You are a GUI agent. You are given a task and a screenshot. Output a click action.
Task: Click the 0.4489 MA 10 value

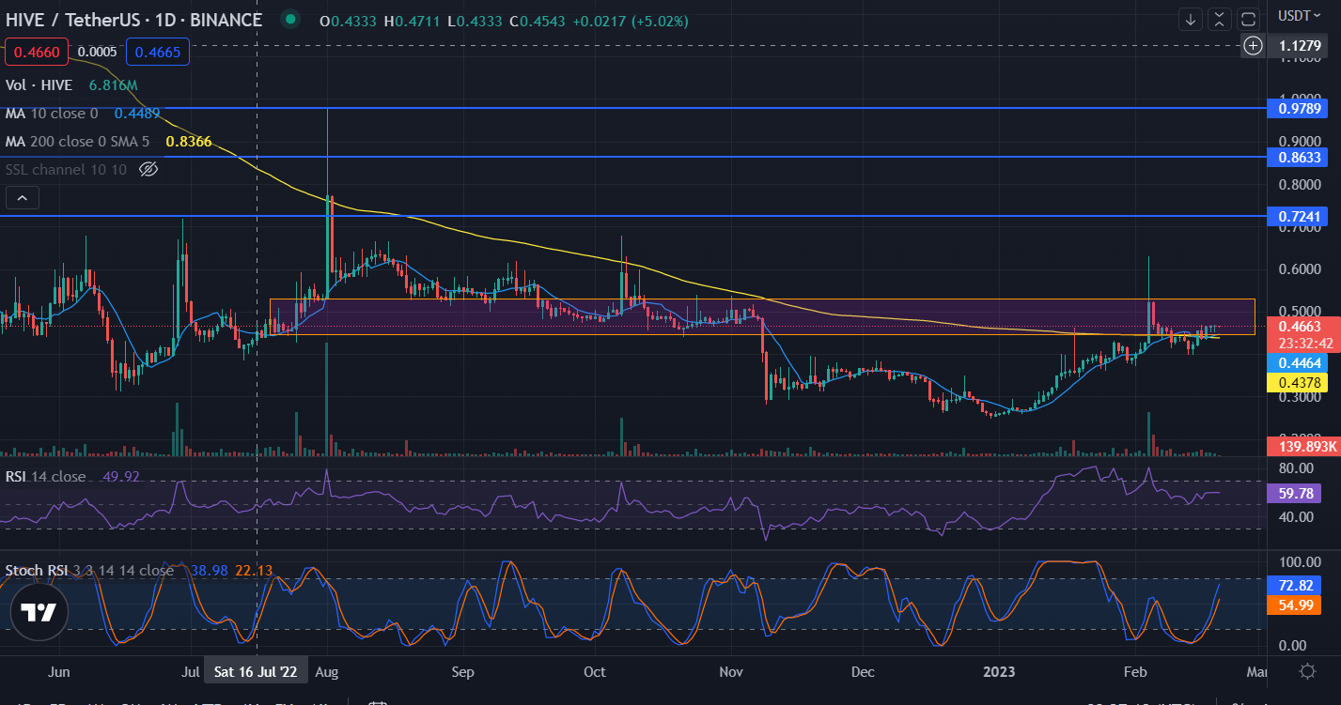136,114
